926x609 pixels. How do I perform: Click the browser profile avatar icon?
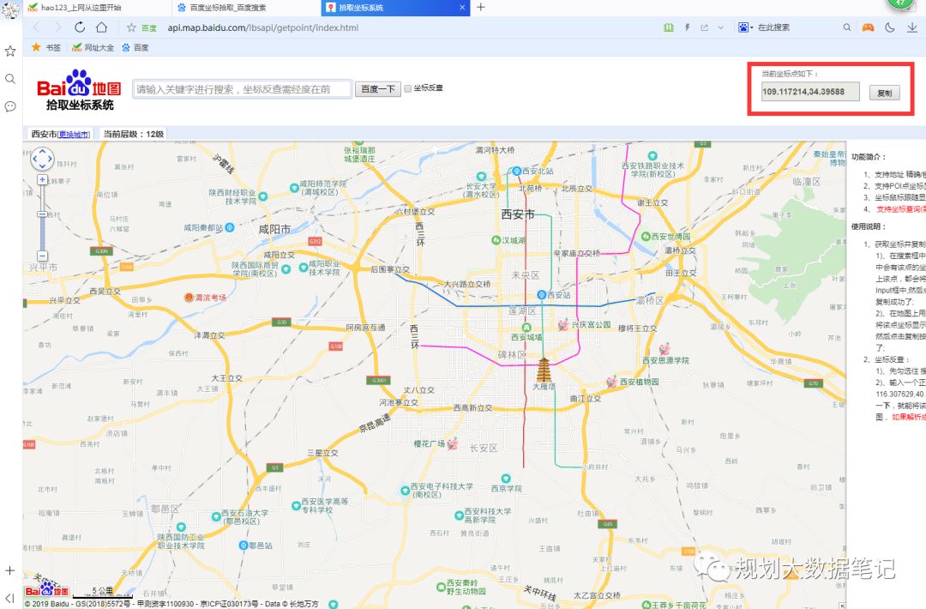[10, 9]
